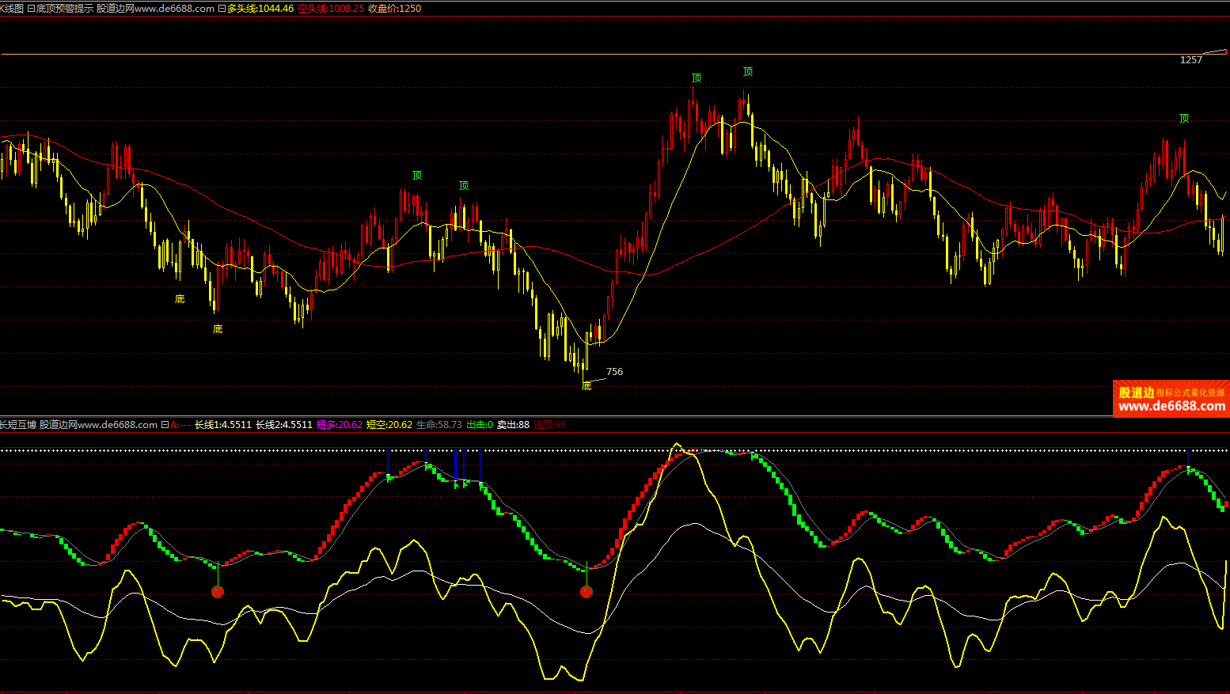Click the red smiley icon below the 756 low
This screenshot has width=1230, height=694.
tap(586, 592)
